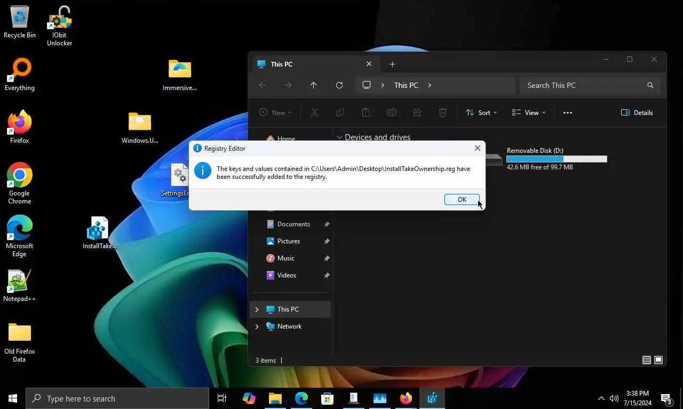This screenshot has height=409, width=683.
Task: Switch to the details list view icon
Action: (646, 361)
